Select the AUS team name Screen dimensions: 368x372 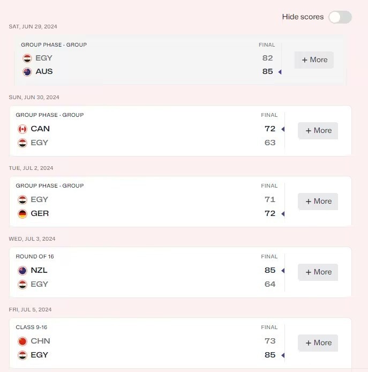pos(44,71)
